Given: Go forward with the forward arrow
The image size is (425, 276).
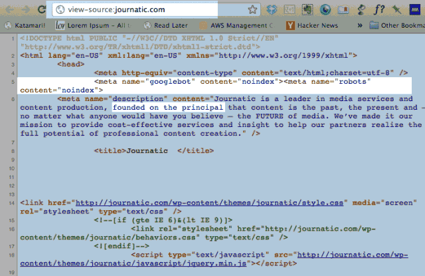Looking at the screenshot, I should [x=26, y=10].
